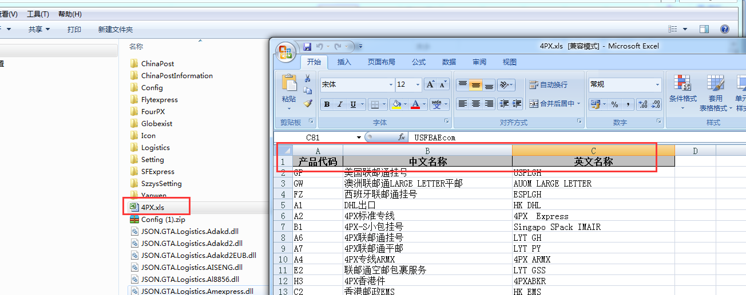Open Conditional Formatting (条件格式)

(x=683, y=92)
